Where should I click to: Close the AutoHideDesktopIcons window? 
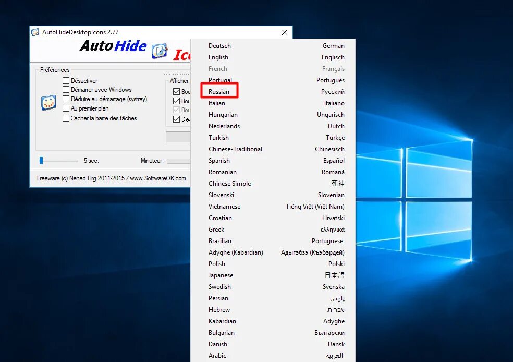pos(285,32)
